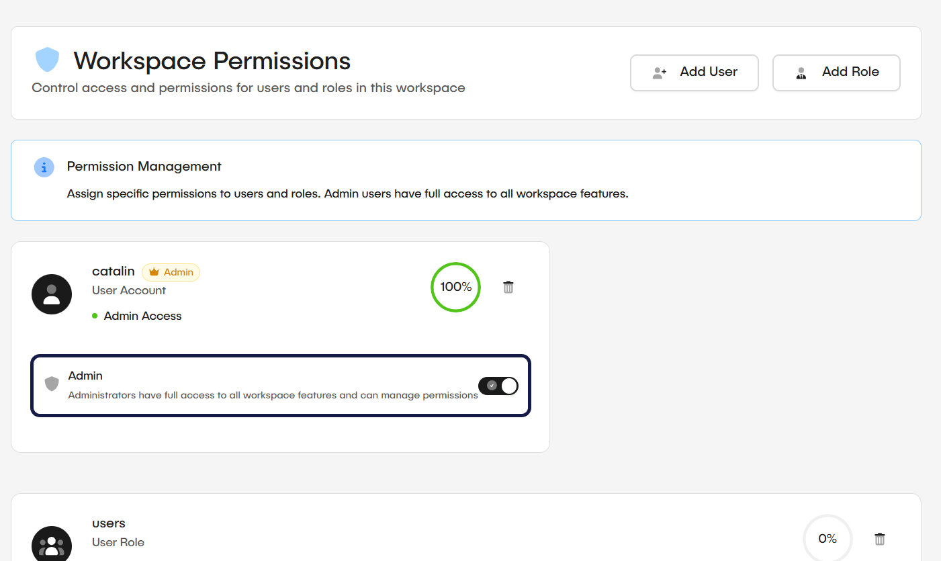Click the shield icon next to the Admin permission
This screenshot has height=561, width=941.
(x=52, y=384)
